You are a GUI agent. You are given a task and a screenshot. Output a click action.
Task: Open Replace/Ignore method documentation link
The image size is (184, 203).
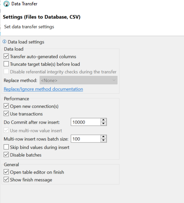click(43, 89)
